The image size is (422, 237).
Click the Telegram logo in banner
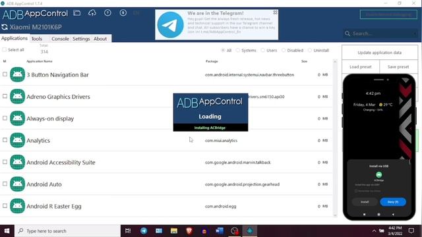tap(170, 25)
